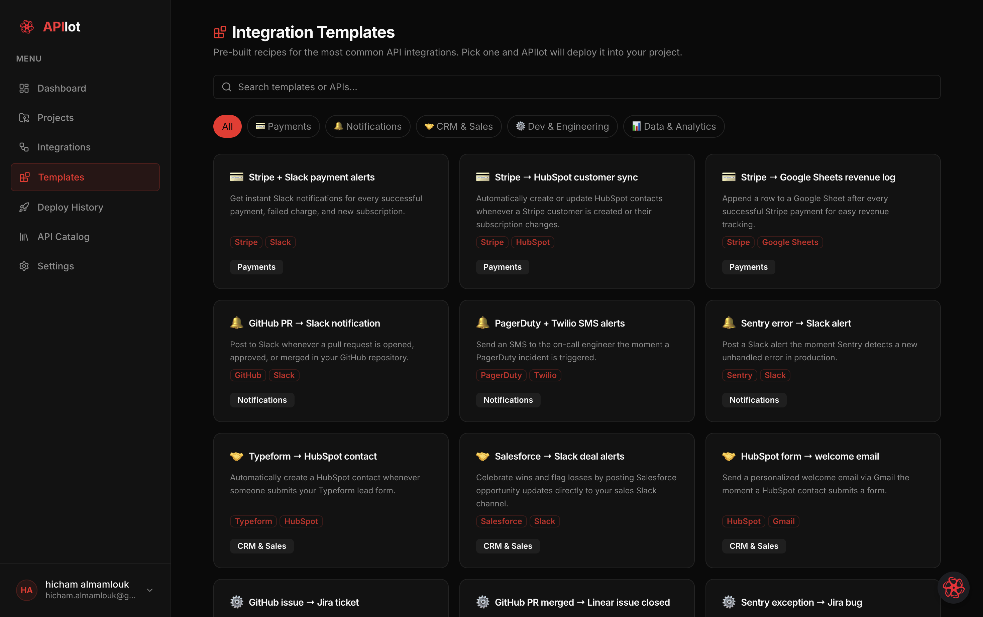Open Typeform → HubSpot contact template
This screenshot has height=617, width=983.
click(331, 500)
